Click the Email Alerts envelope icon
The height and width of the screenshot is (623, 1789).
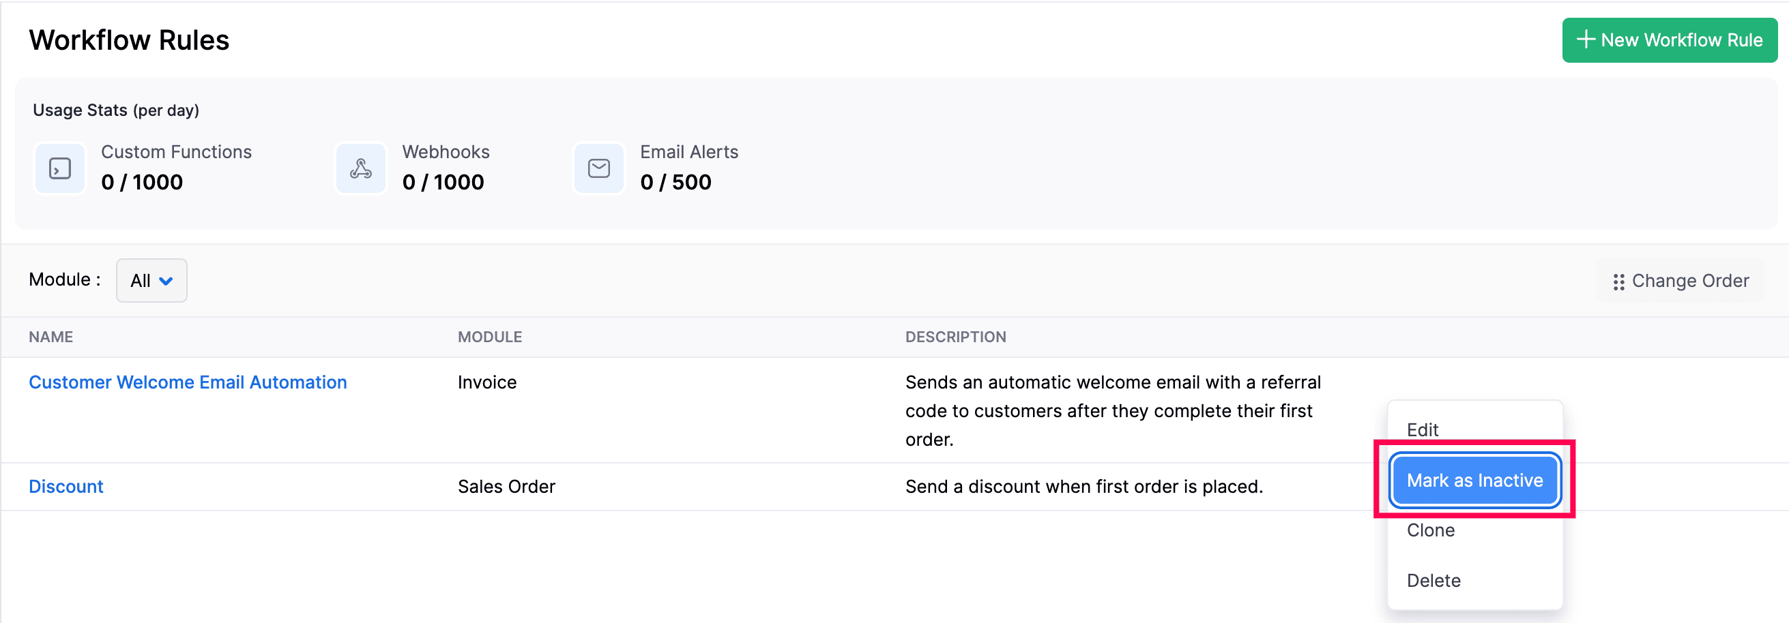598,168
